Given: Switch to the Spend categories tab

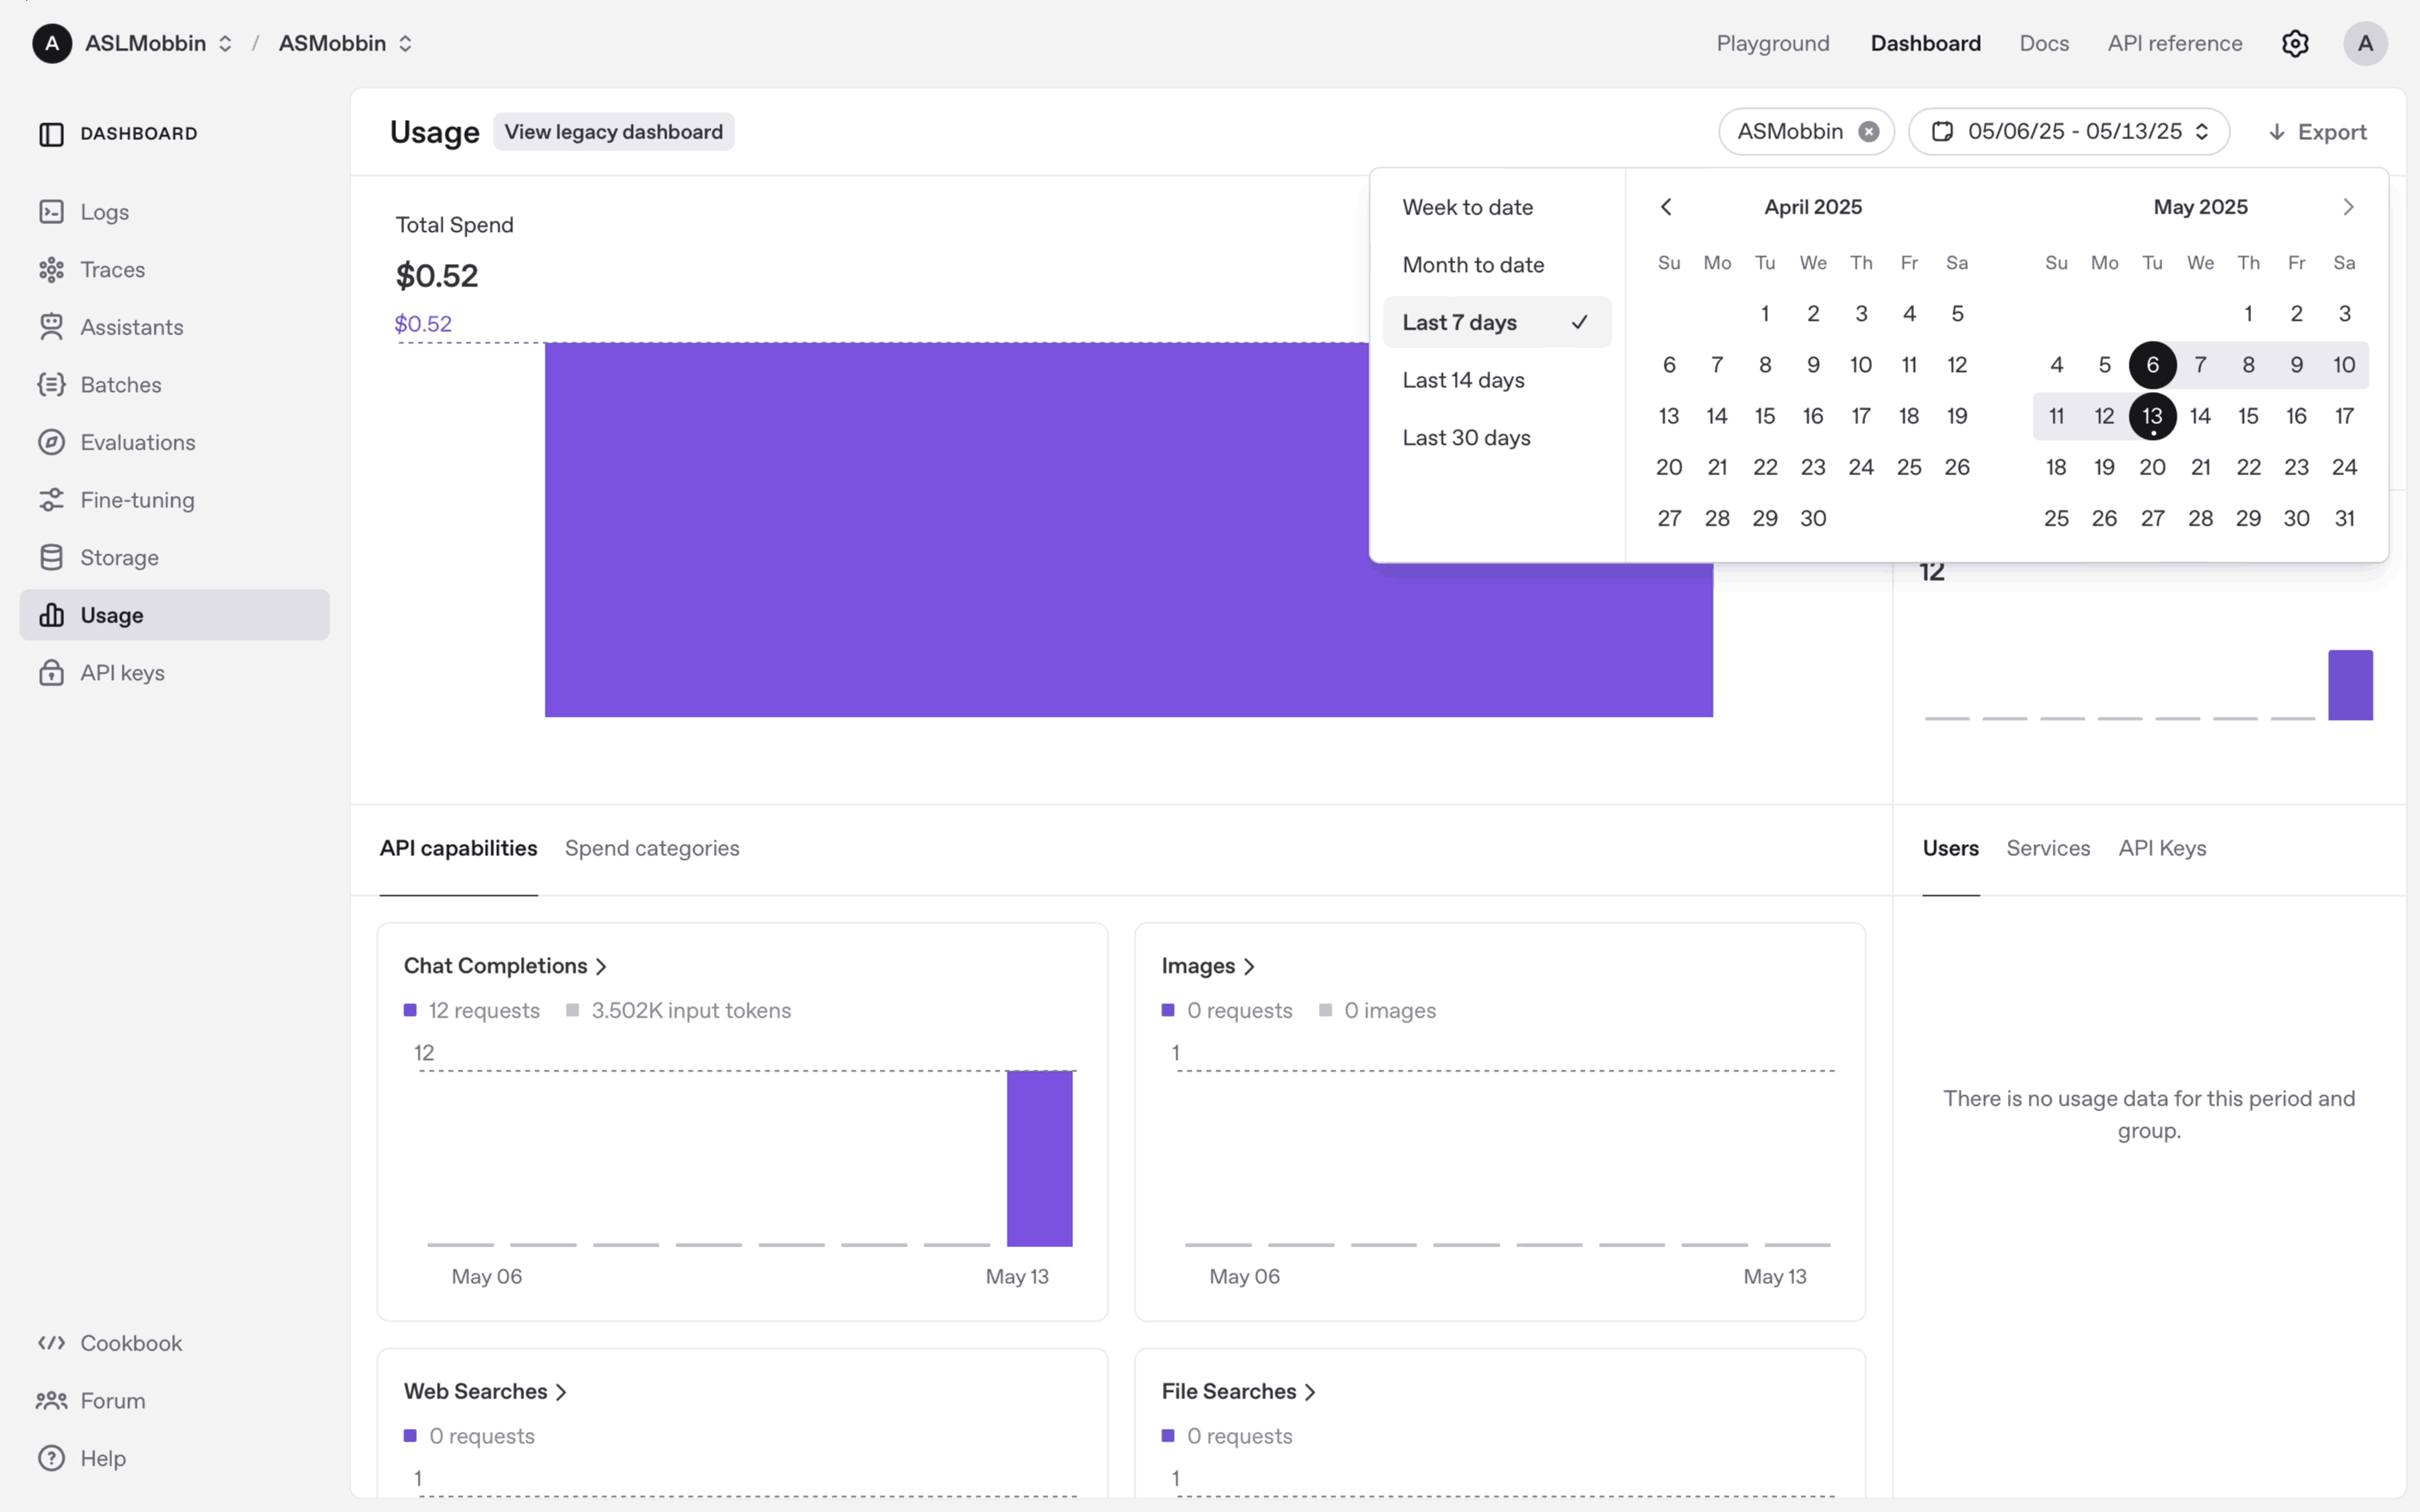Looking at the screenshot, I should 652,848.
